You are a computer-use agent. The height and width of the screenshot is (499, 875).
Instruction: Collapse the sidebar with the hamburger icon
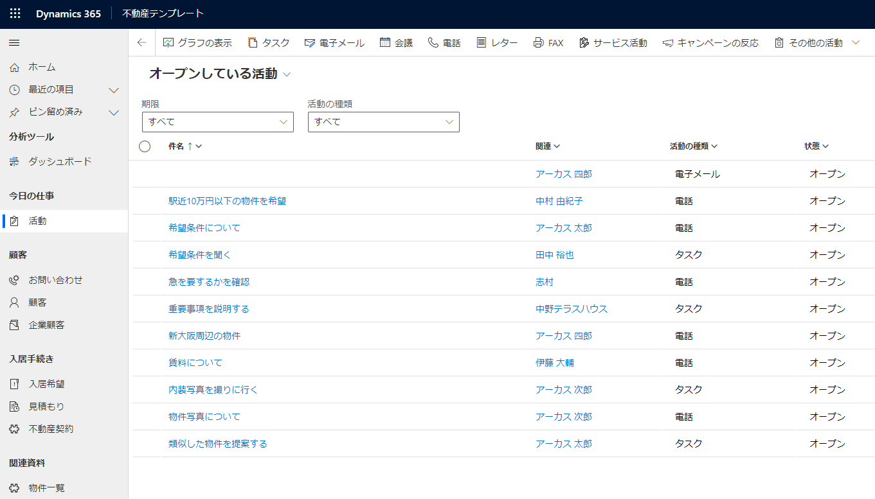pyautogui.click(x=14, y=43)
